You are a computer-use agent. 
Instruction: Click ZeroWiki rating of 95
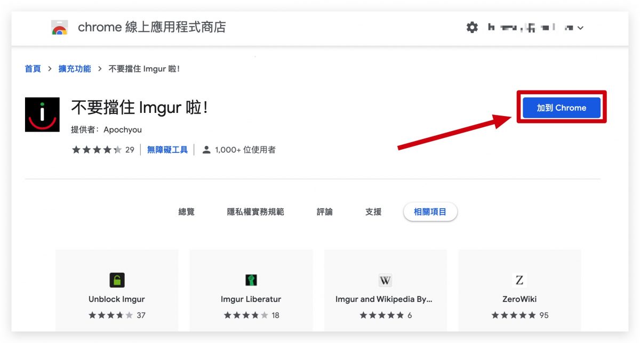pyautogui.click(x=519, y=315)
